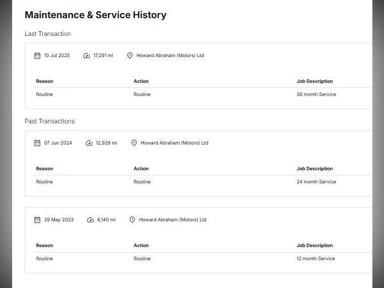Click the calendar icon beside 07 Jun 2024
Screen dimensions: 384x288
pos(37,143)
